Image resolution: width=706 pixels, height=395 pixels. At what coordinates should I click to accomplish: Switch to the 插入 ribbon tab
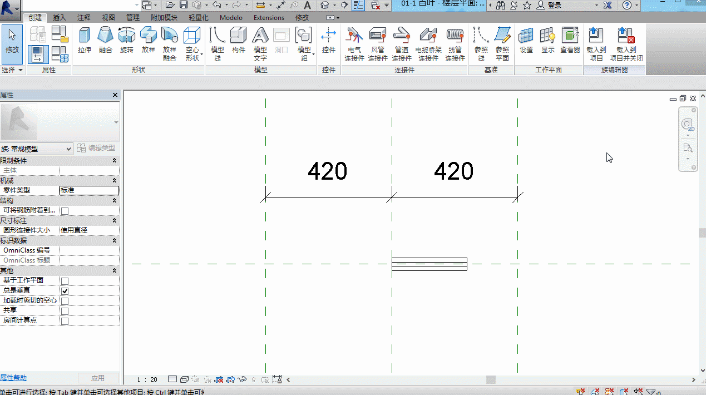point(60,18)
